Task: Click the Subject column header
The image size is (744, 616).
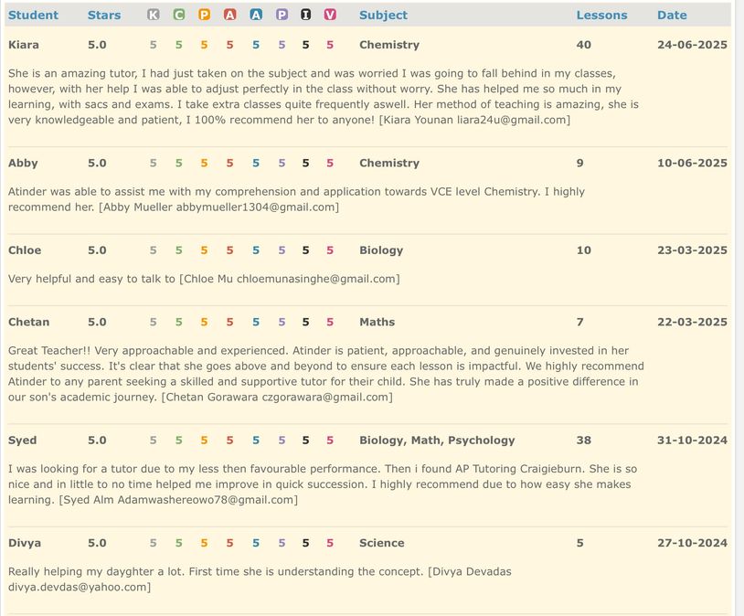Action: [383, 15]
